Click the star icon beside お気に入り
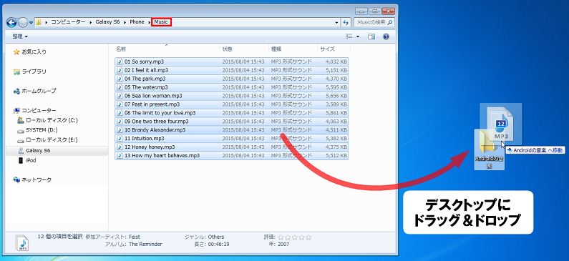 (x=16, y=51)
